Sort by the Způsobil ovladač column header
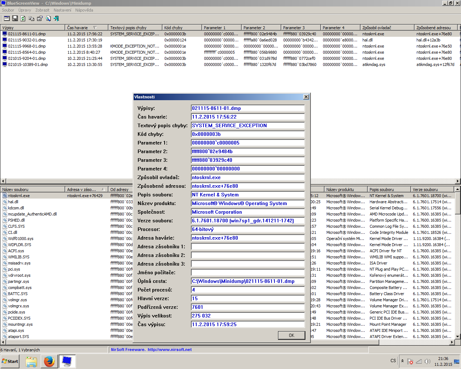This screenshot has width=461, height=369. [x=387, y=27]
